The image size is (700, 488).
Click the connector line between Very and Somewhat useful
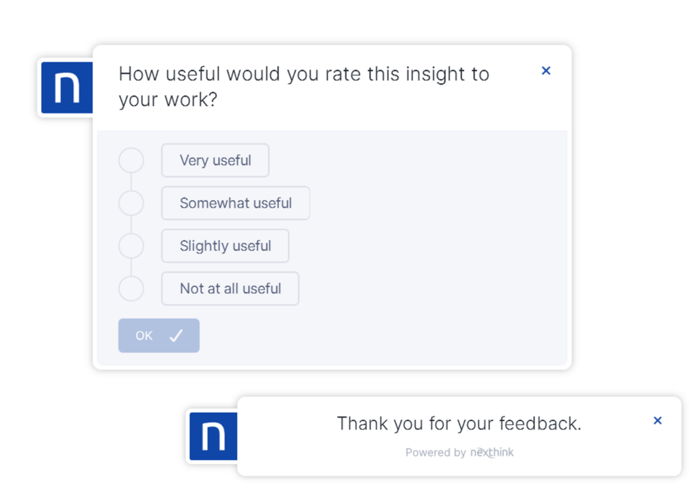coord(131,182)
